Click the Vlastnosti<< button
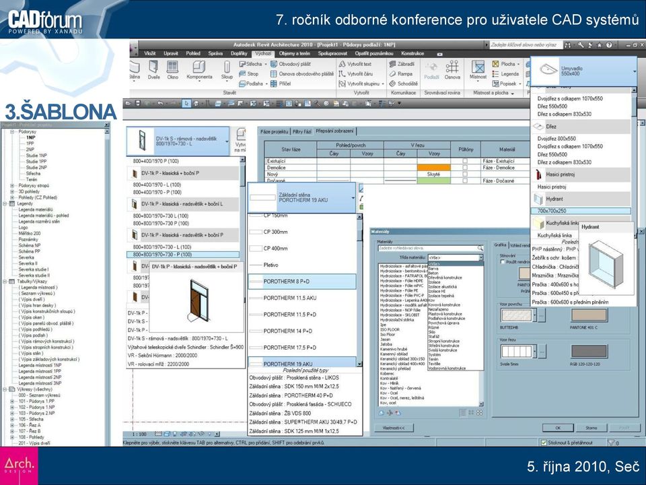Image resolution: width=646 pixels, height=485 pixels. 394,428
